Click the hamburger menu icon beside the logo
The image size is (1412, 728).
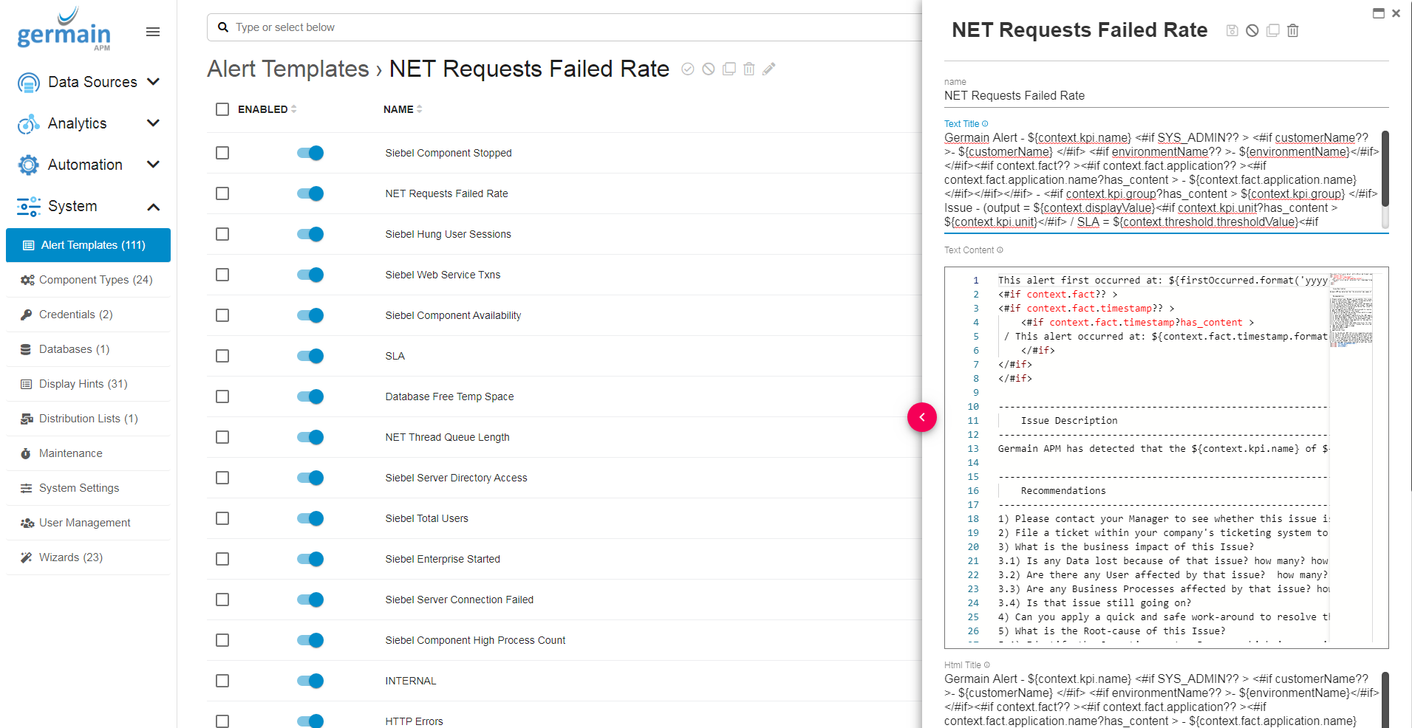pos(153,32)
